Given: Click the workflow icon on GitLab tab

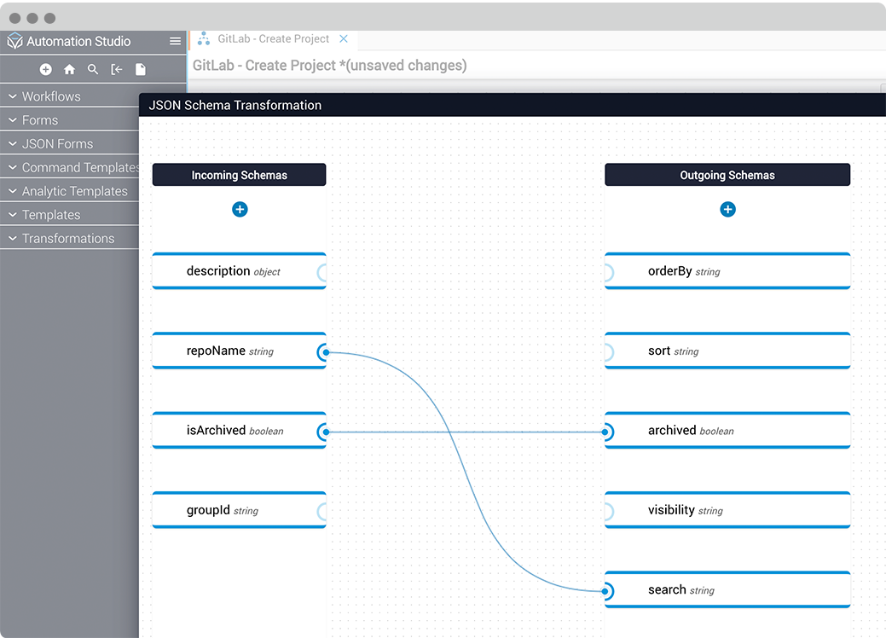Looking at the screenshot, I should pos(204,38).
